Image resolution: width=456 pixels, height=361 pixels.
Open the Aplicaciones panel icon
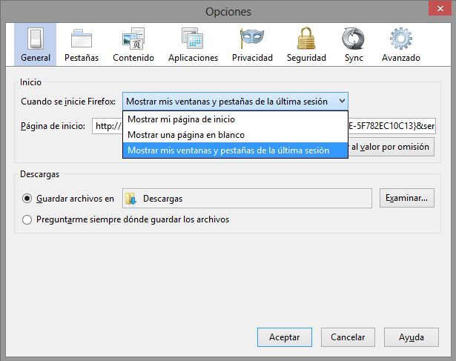coord(193,38)
